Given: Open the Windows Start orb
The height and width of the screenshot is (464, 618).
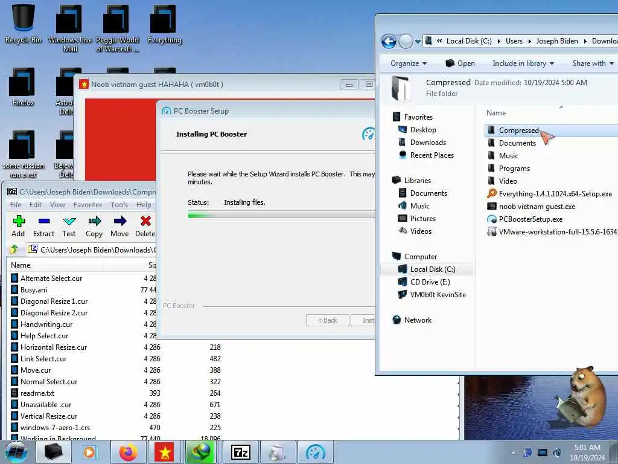Looking at the screenshot, I should tap(16, 452).
